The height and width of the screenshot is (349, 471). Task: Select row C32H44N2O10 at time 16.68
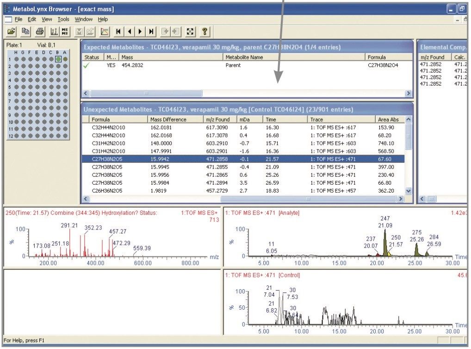tap(243, 135)
